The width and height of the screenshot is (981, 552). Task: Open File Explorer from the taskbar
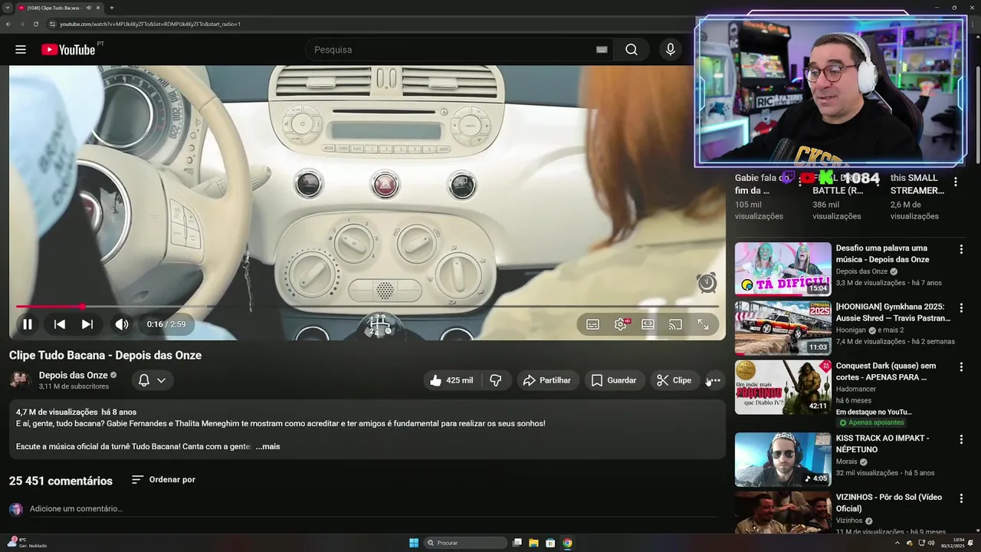click(533, 543)
